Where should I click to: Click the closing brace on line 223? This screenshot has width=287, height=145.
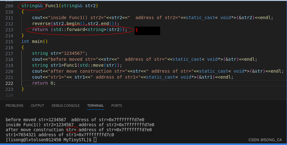point(23,89)
